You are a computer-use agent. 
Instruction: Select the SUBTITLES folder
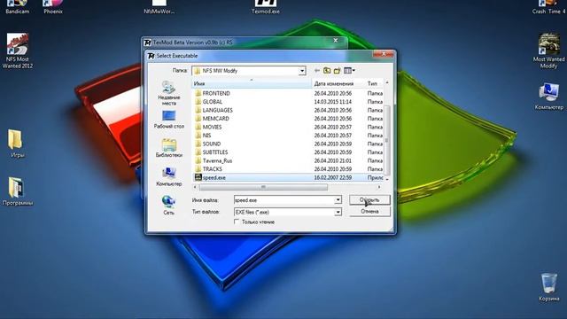coord(215,152)
